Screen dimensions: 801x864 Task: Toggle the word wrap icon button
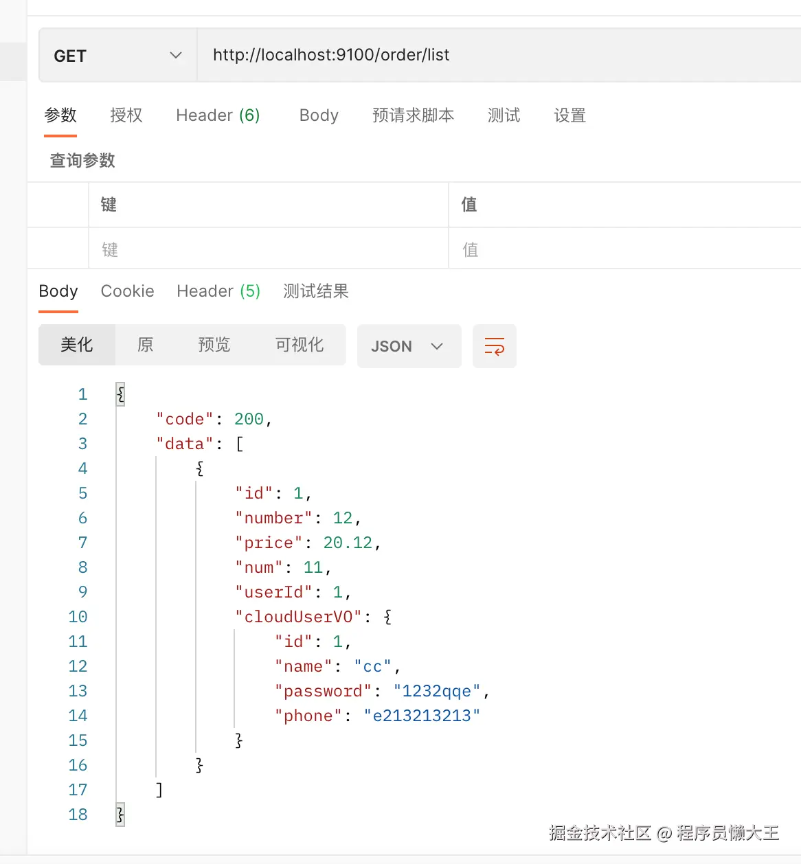pos(495,346)
